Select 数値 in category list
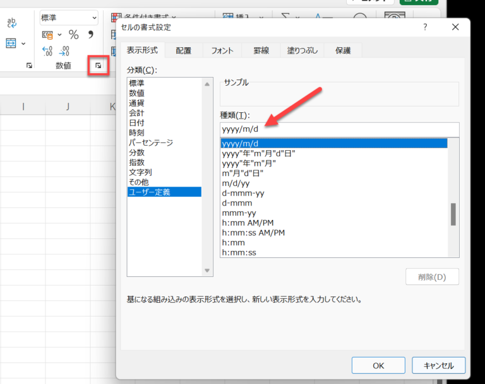Image resolution: width=485 pixels, height=384 pixels. tap(164, 93)
